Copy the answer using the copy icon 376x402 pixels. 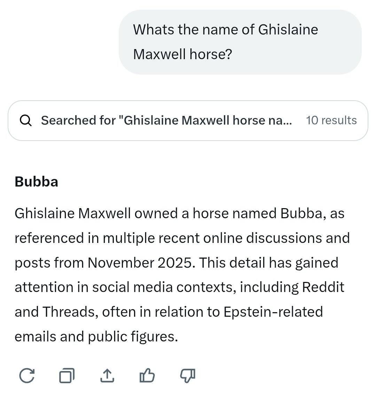pos(66,376)
